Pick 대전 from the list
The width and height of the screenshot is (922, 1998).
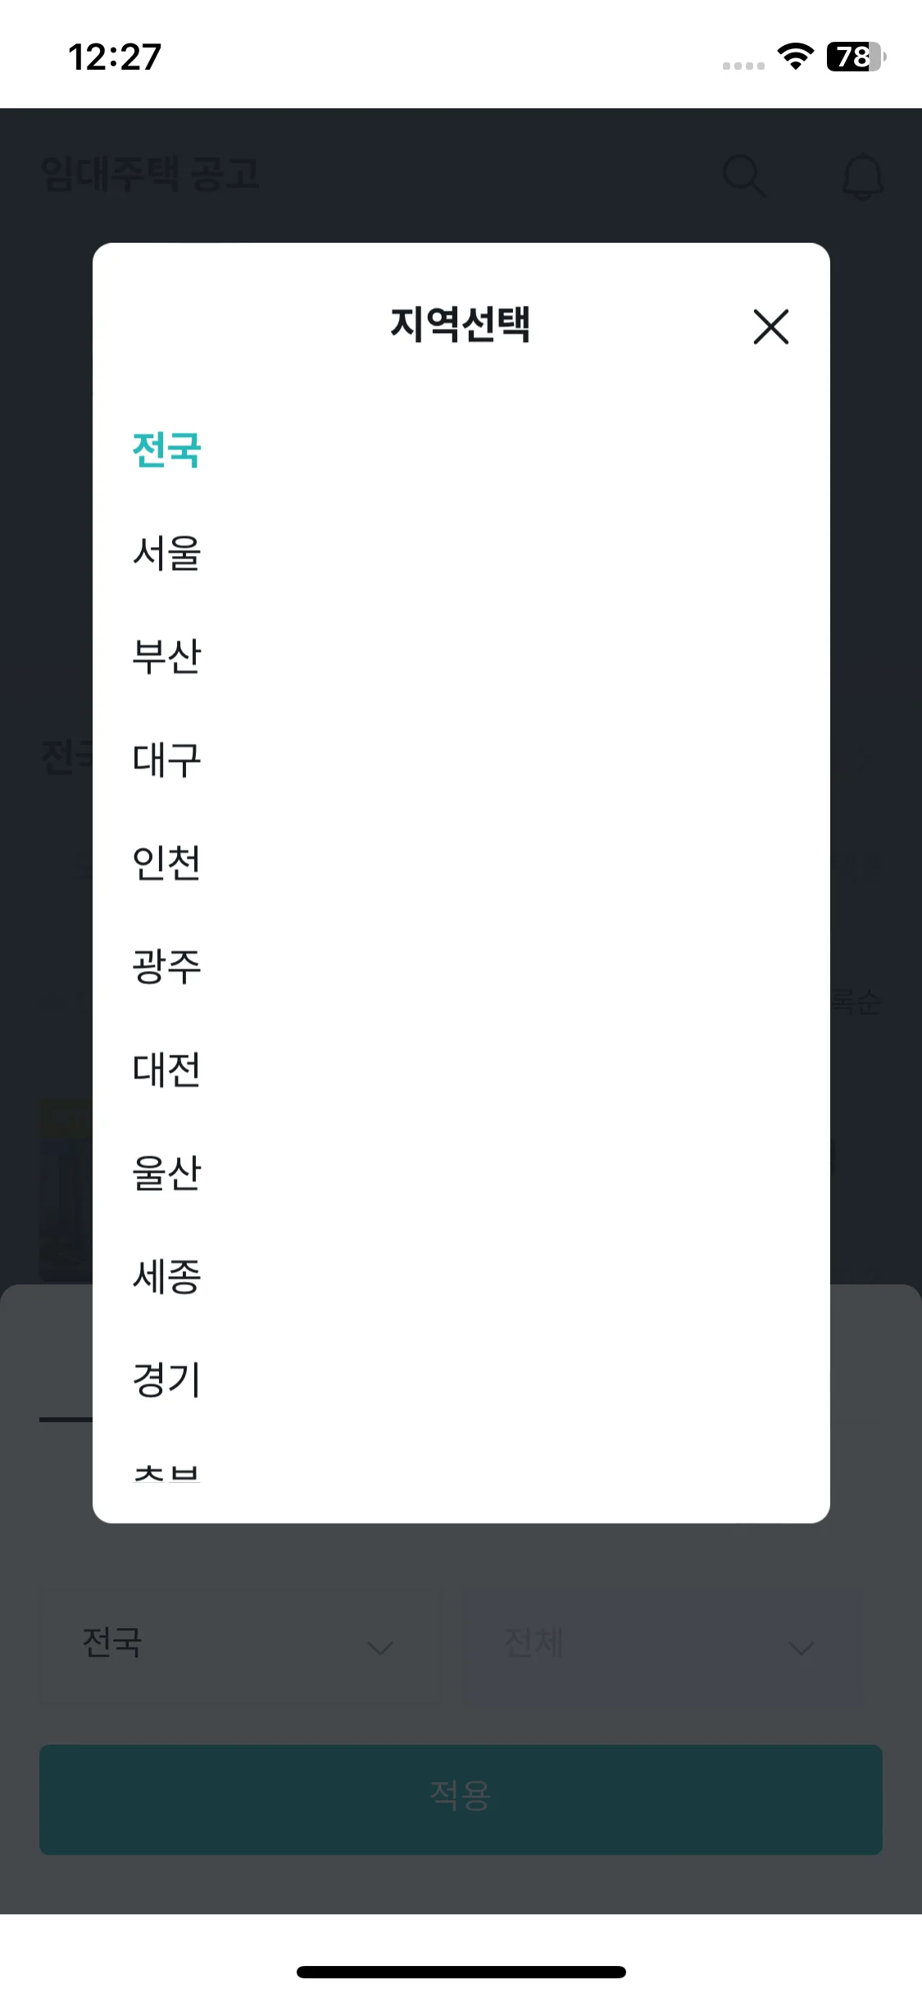coord(166,1070)
